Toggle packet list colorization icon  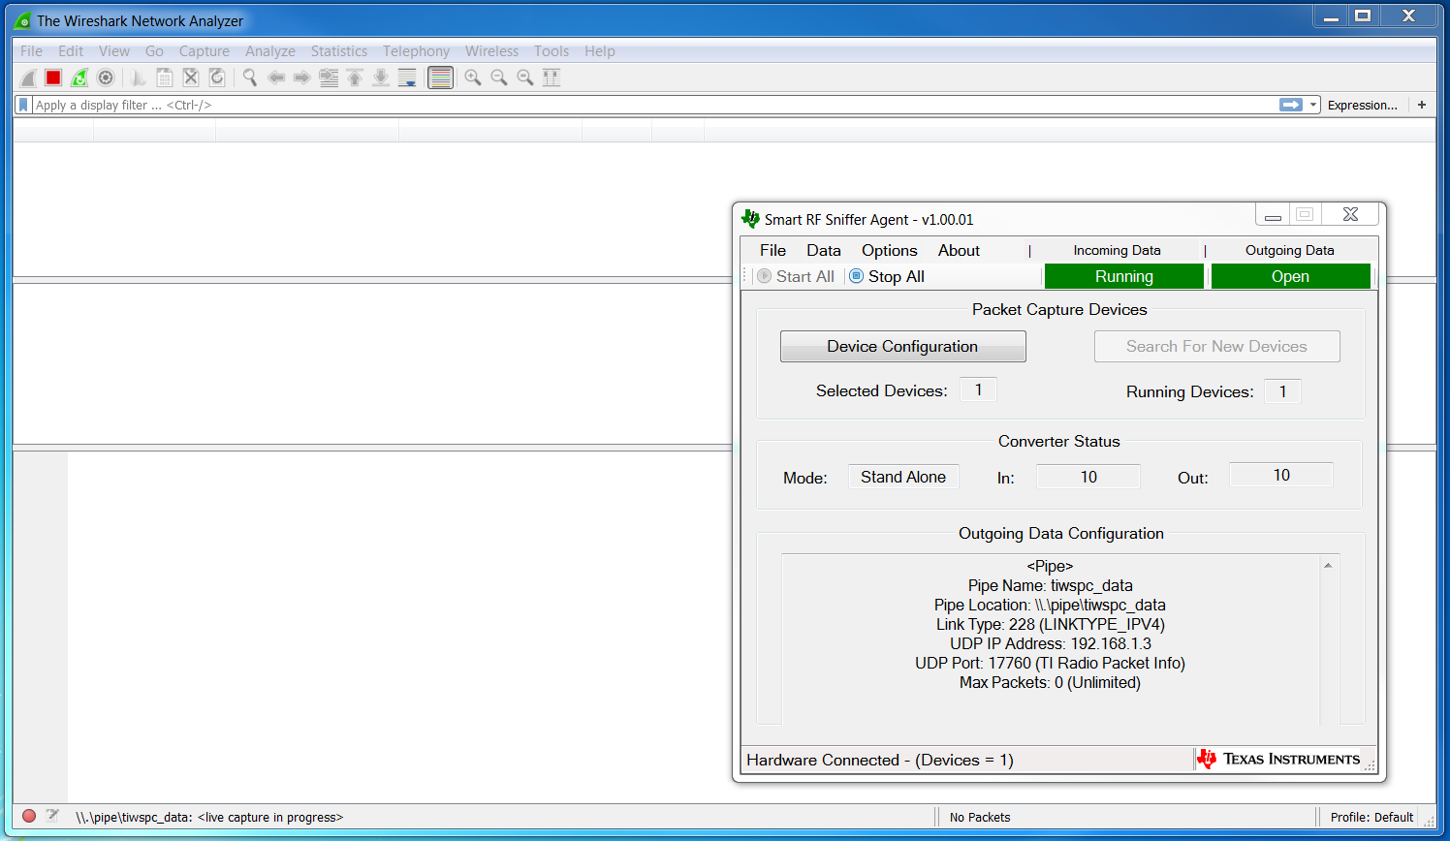point(440,78)
